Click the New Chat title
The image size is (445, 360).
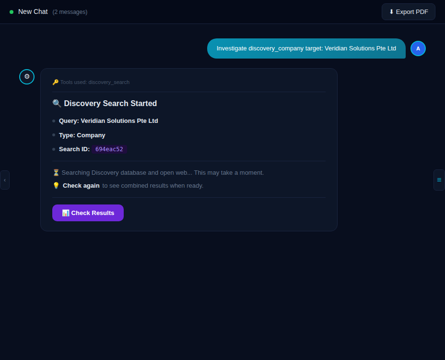[x=33, y=12]
